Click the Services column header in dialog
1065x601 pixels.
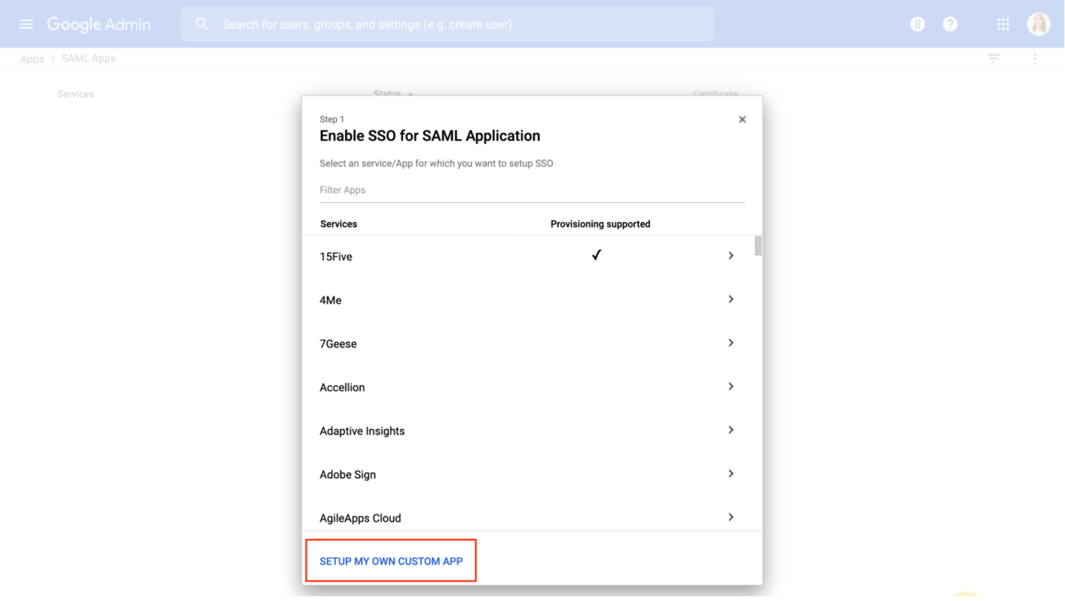pos(339,225)
